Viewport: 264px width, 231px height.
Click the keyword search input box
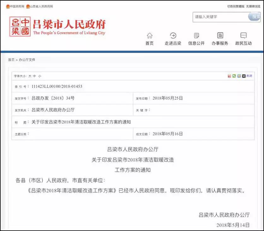(x=221, y=17)
